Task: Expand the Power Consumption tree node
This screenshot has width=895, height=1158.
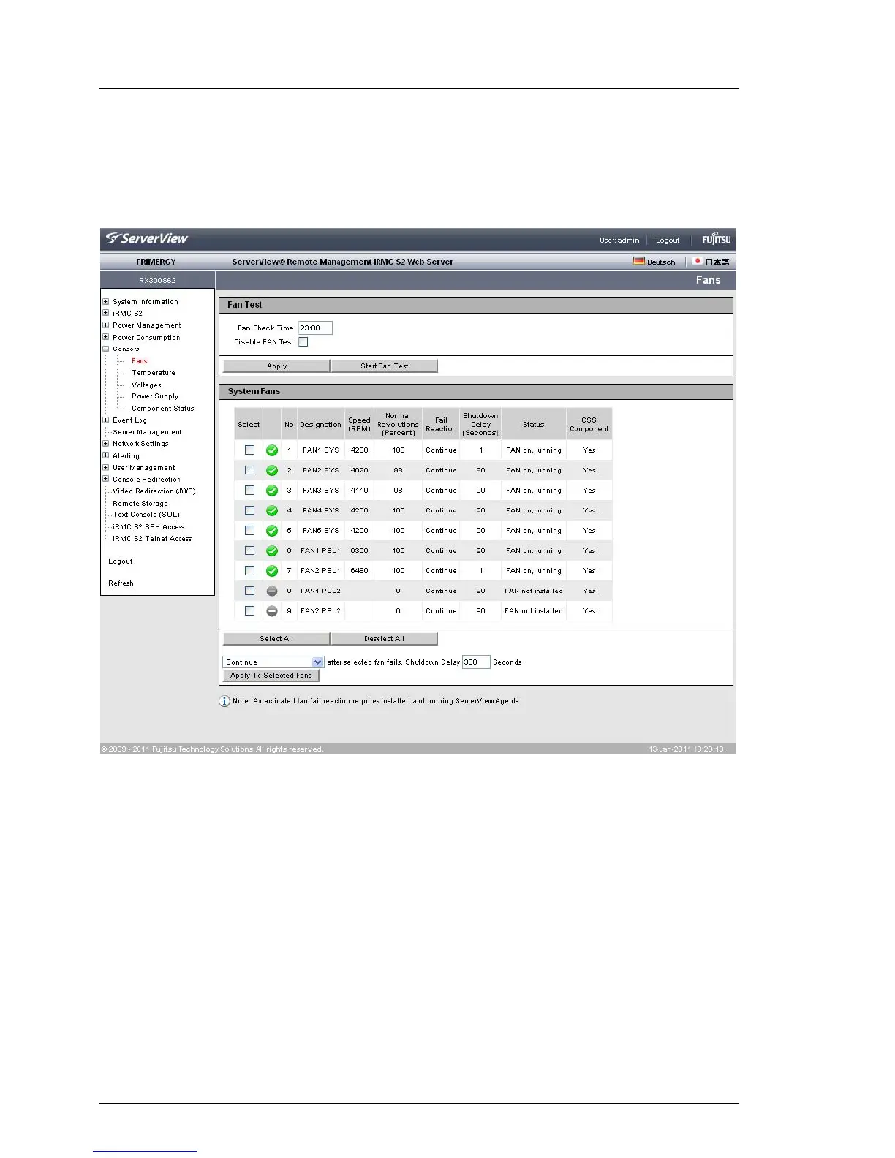Action: point(106,337)
